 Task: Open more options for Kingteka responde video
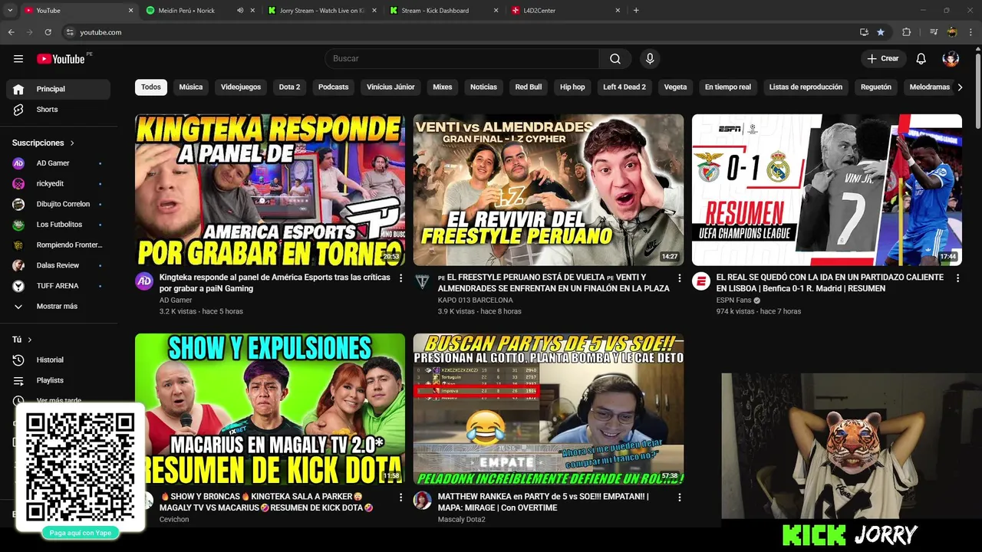(400, 278)
